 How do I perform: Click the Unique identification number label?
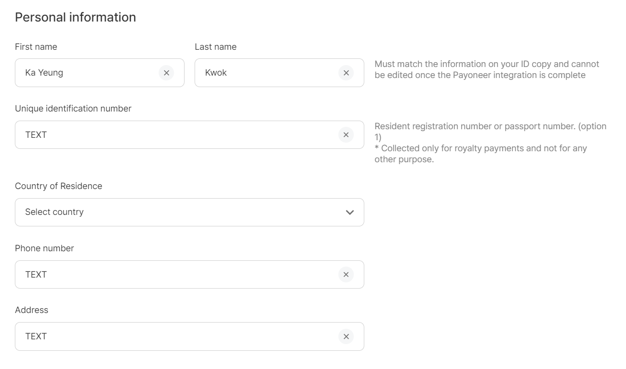73,109
